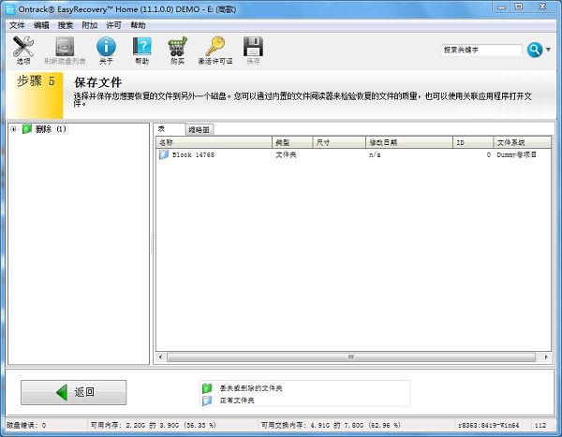Image resolution: width=562 pixels, height=437 pixels.
Task: Minimize the EasyRecovery window
Action: point(502,7)
